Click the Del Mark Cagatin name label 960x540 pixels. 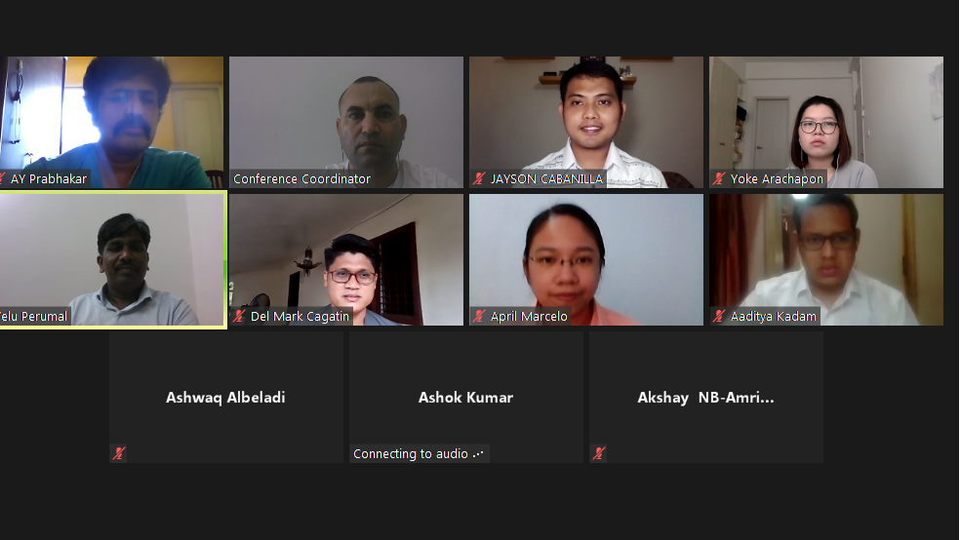tap(300, 316)
